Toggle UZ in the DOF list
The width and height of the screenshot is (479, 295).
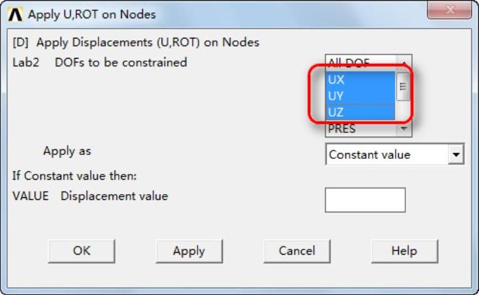[x=360, y=113]
